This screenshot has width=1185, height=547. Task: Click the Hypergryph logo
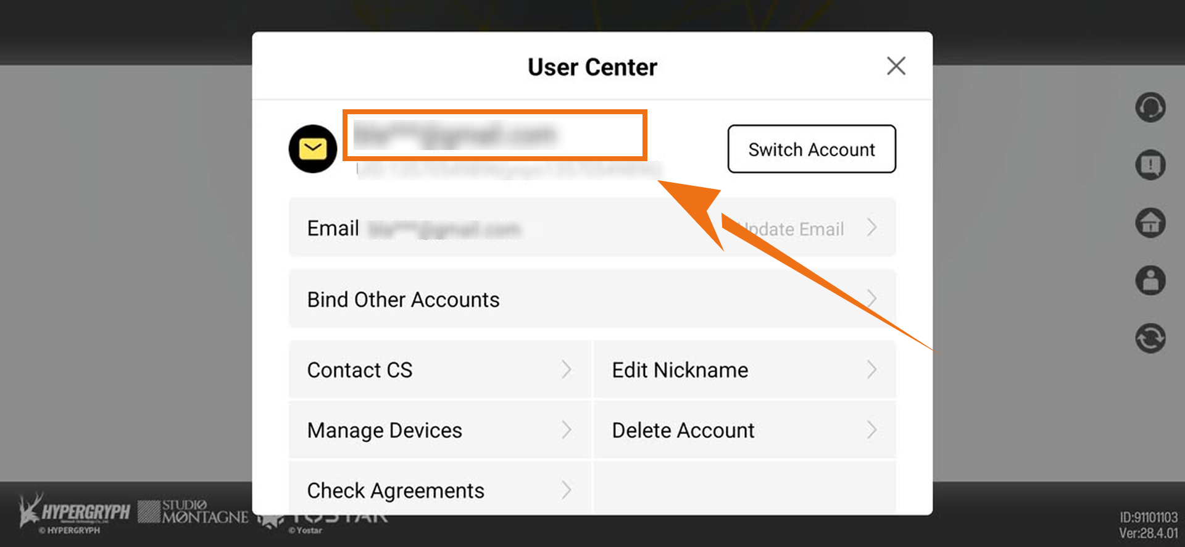(x=74, y=512)
